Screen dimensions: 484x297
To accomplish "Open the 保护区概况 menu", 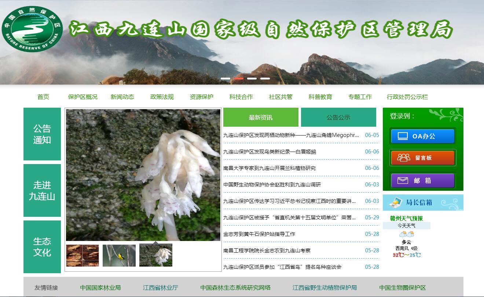I will [83, 97].
